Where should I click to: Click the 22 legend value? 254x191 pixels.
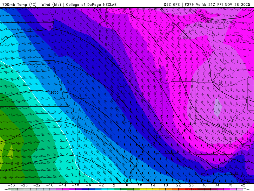click(x=178, y=185)
